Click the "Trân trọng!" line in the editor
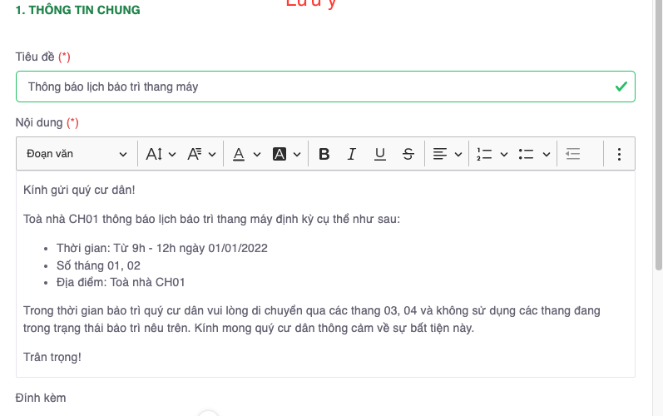 53,357
